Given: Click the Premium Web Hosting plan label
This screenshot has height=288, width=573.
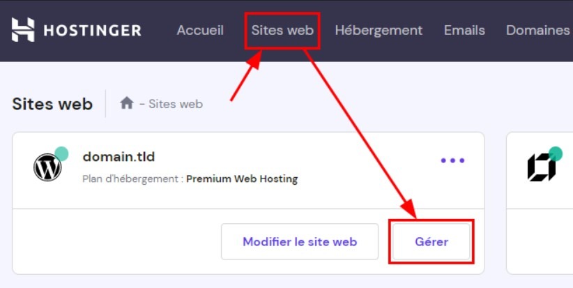Looking at the screenshot, I should coord(242,179).
